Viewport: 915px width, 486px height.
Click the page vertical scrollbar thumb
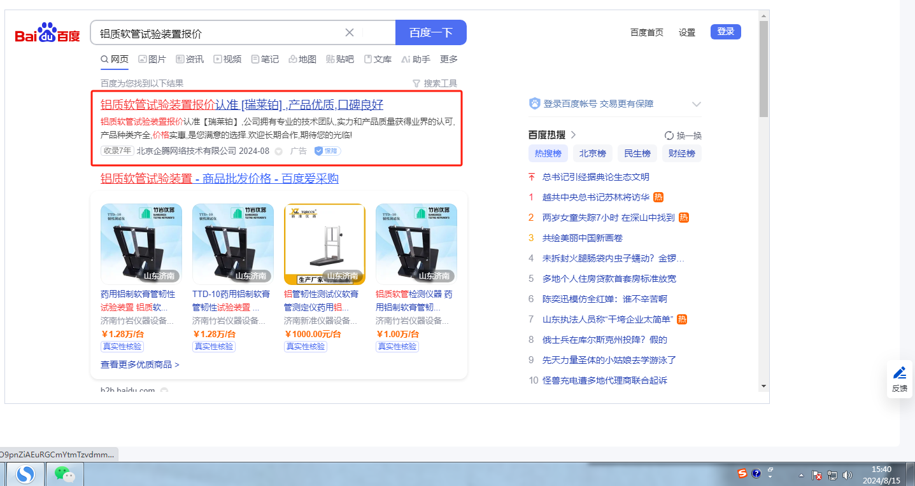click(x=764, y=69)
